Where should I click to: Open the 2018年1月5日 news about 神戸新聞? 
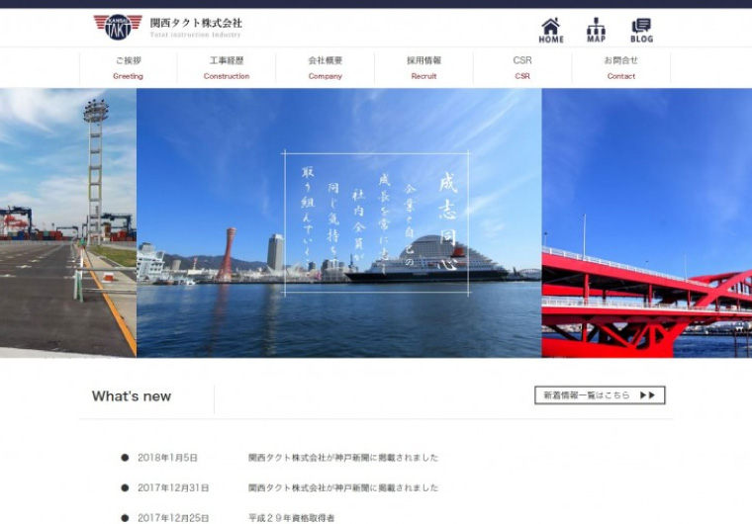(x=343, y=458)
